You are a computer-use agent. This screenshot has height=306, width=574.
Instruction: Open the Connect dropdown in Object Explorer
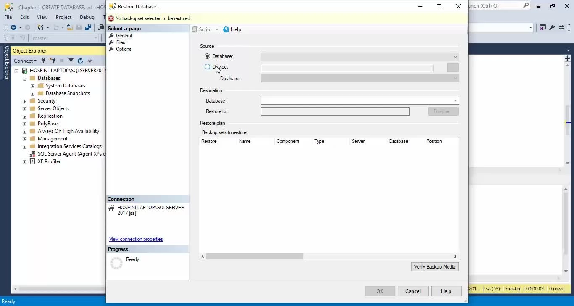point(25,61)
